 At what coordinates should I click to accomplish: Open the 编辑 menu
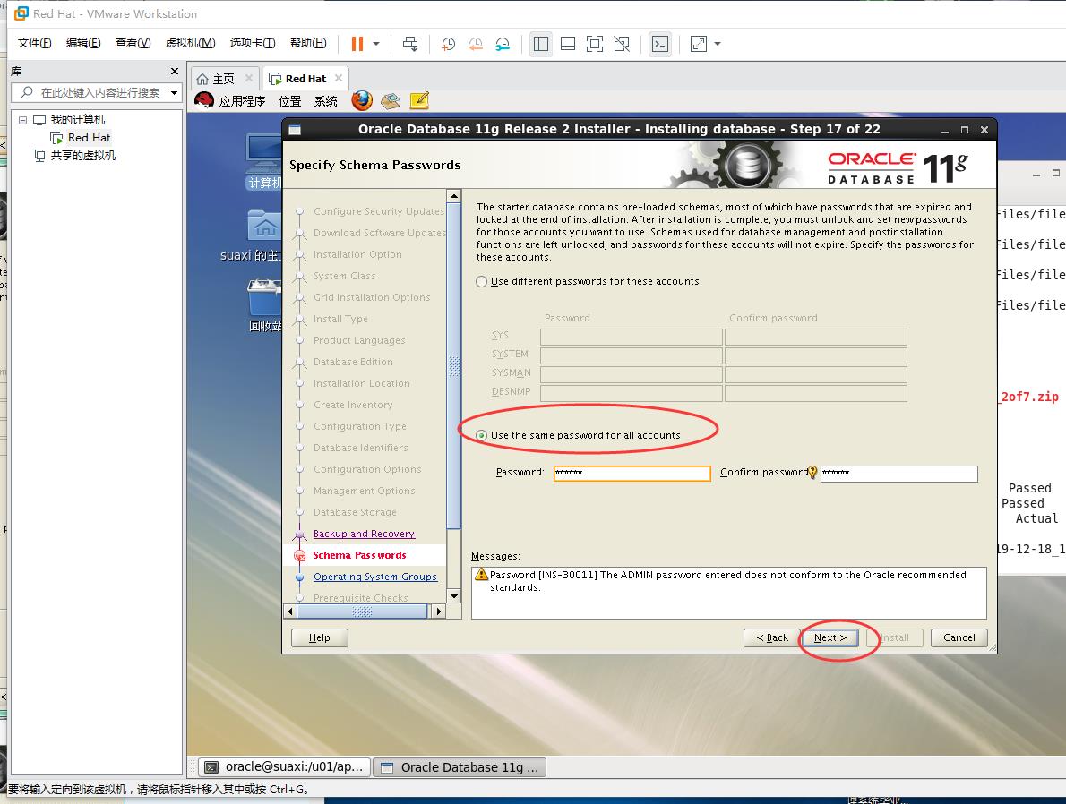(83, 43)
